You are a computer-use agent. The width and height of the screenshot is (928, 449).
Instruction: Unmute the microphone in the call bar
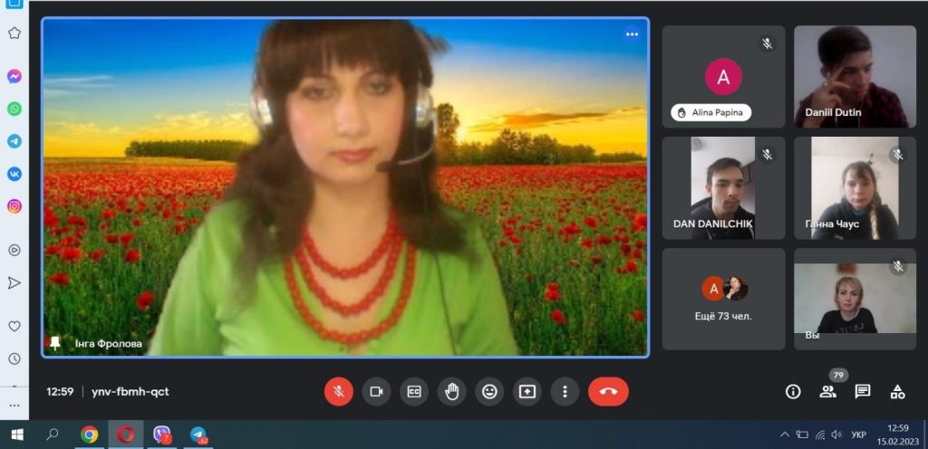(339, 391)
